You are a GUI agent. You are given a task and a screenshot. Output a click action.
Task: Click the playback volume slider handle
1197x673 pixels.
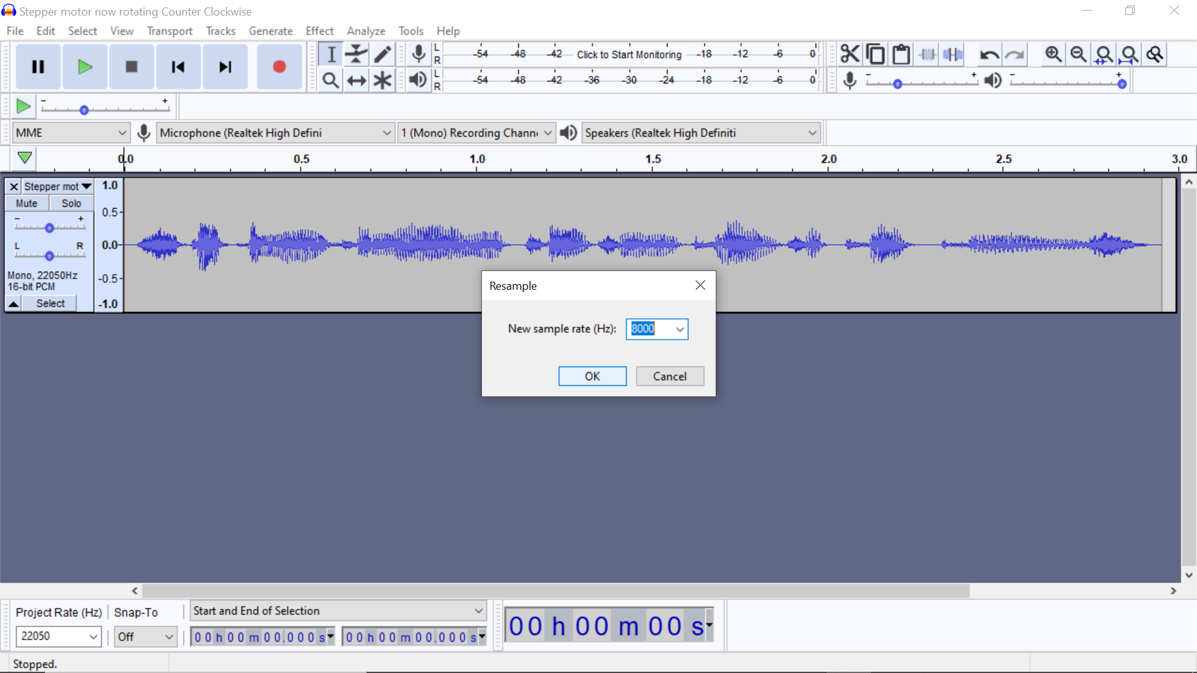point(1122,84)
